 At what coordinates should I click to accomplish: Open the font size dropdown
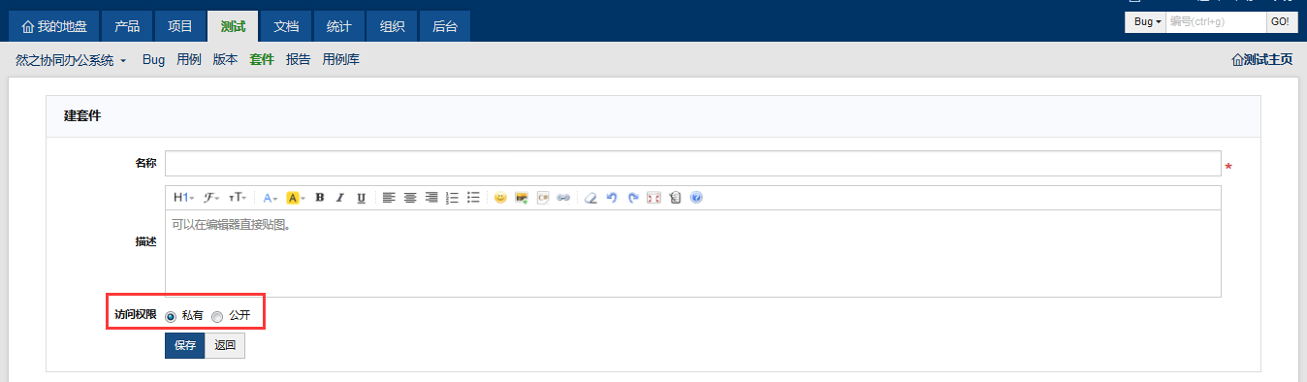pos(238,198)
